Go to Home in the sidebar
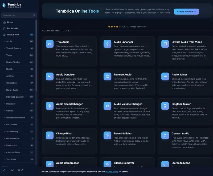Screen dimensions: 213x176 18,22
